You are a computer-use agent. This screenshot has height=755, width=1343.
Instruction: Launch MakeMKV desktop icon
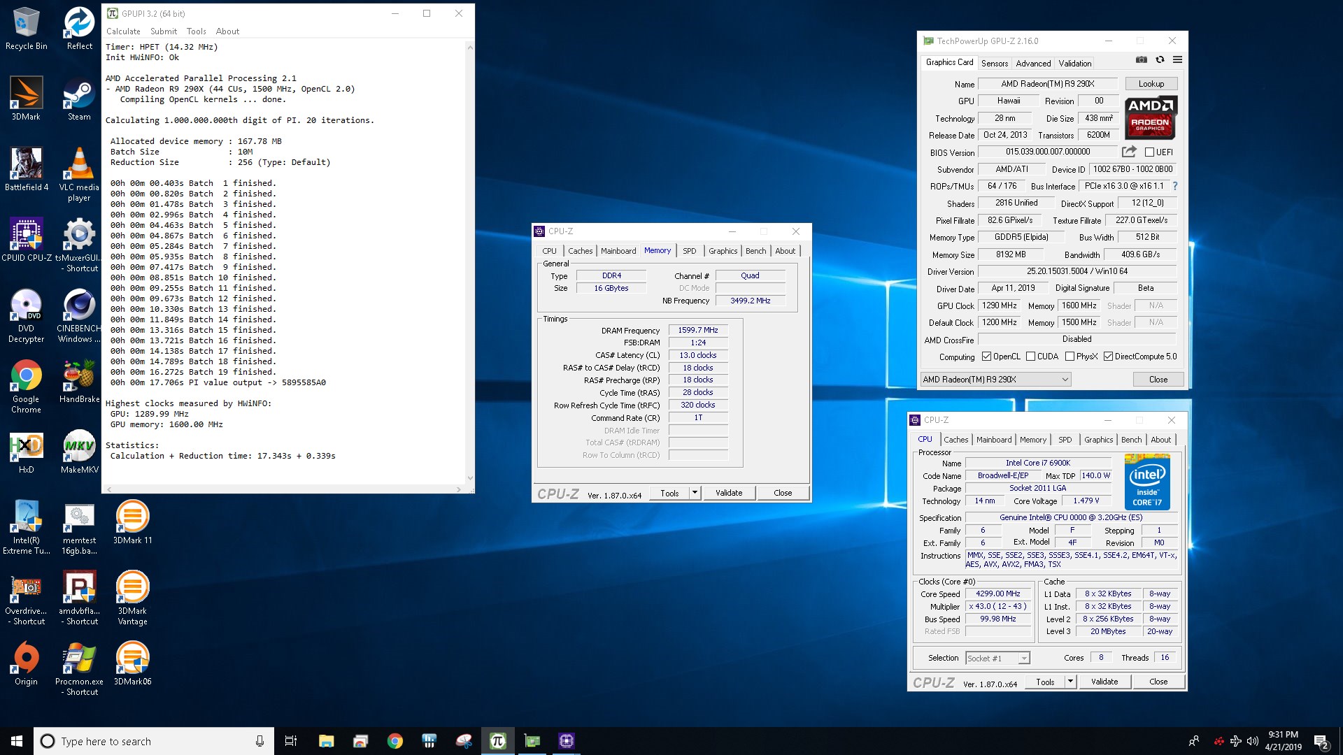[79, 452]
